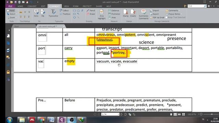Screen dimensions: 219x123
Task: Activate Area Highlight tool
Action: pos(102,14)
